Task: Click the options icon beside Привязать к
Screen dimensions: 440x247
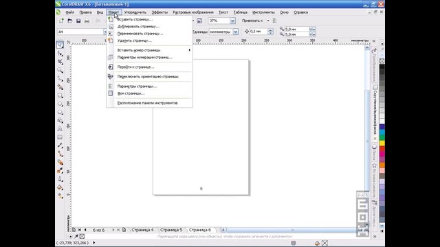Action: 275,21
